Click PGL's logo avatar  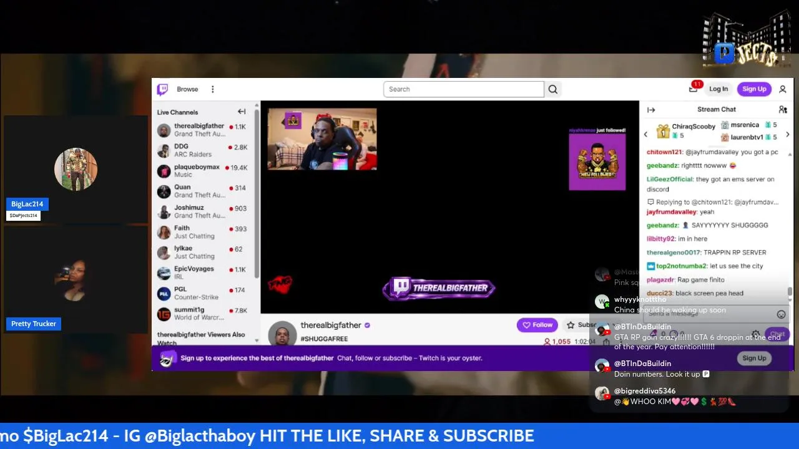[x=164, y=293]
